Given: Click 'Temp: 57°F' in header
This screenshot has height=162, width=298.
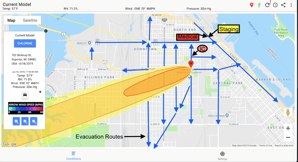Looking at the screenshot, I should (10, 9).
